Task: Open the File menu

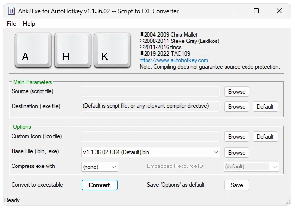Action: (11, 24)
